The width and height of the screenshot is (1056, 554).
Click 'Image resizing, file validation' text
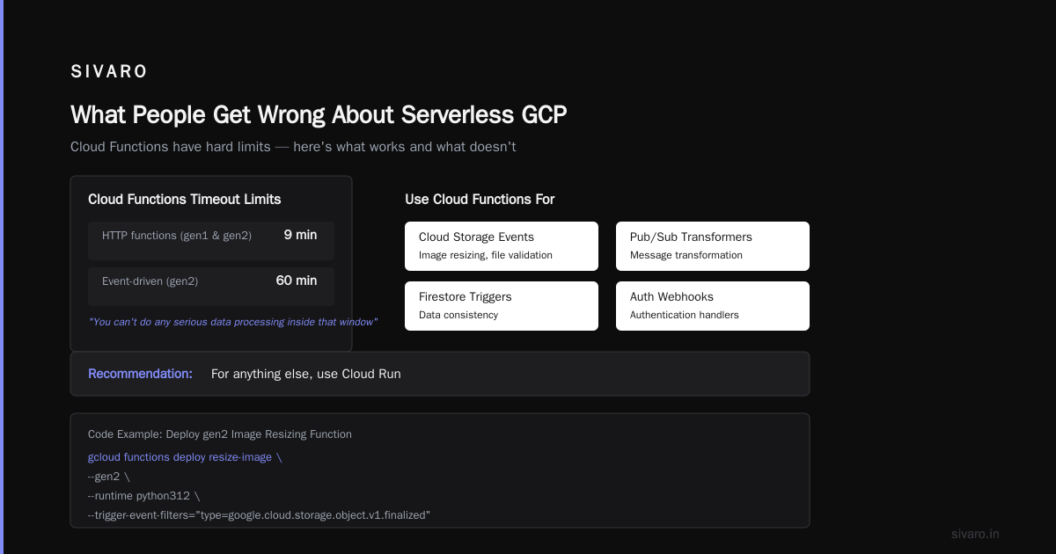click(486, 255)
